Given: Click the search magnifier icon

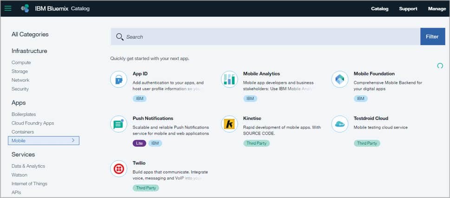Looking at the screenshot, I should (120, 37).
